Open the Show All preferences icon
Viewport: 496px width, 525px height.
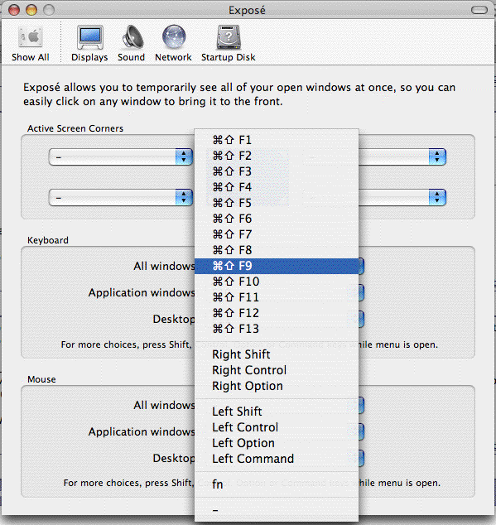pyautogui.click(x=31, y=43)
